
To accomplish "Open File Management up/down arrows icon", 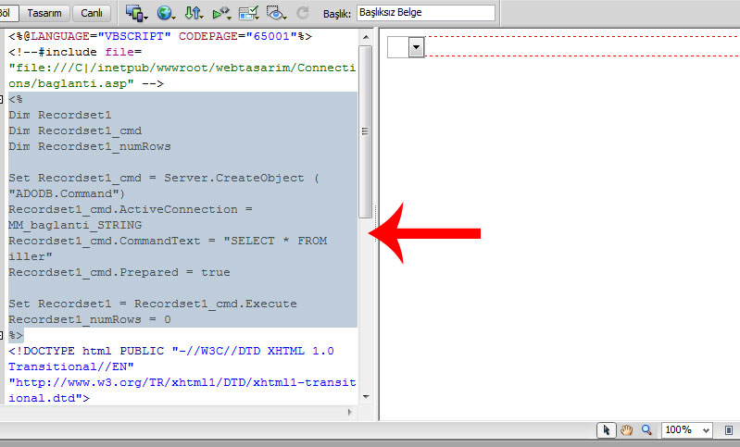I will [193, 13].
